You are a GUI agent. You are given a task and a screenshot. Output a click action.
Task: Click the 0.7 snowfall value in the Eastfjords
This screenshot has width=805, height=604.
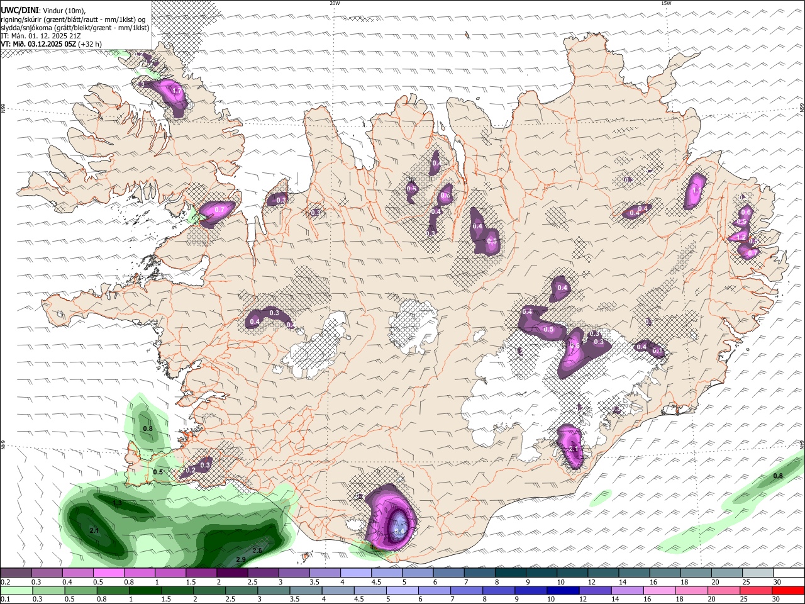pyautogui.click(x=752, y=253)
